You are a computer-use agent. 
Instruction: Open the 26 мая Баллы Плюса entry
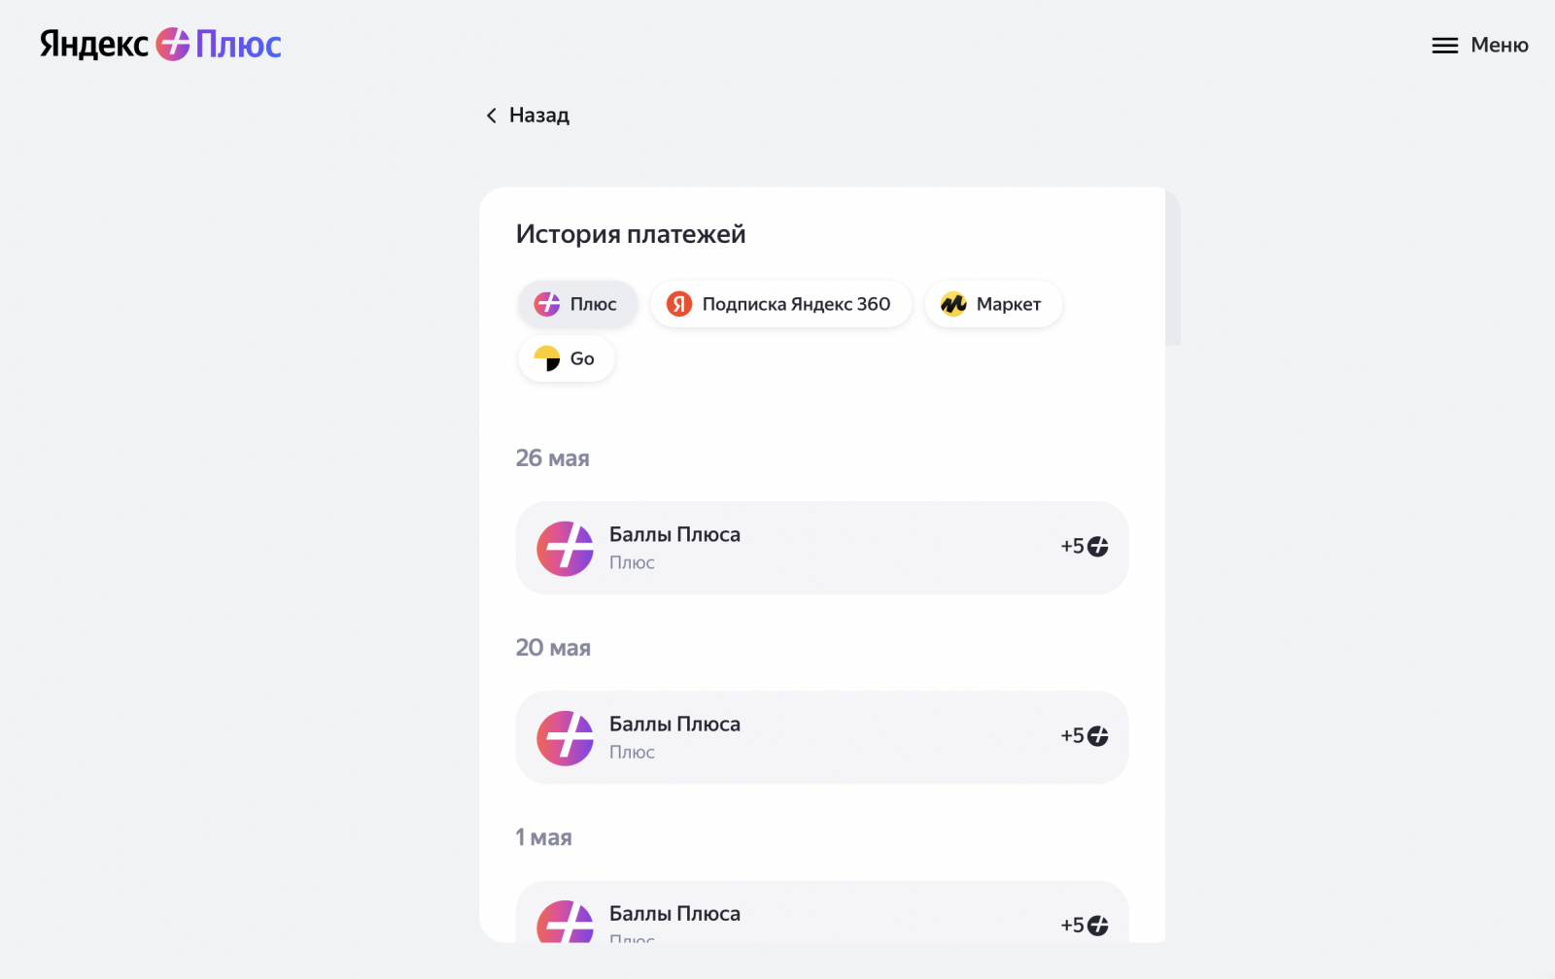click(822, 548)
